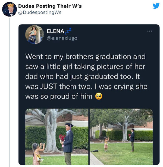Click the dad holding flowers in left photo
Viewport: 163px width, 167px height.
(x=68, y=142)
